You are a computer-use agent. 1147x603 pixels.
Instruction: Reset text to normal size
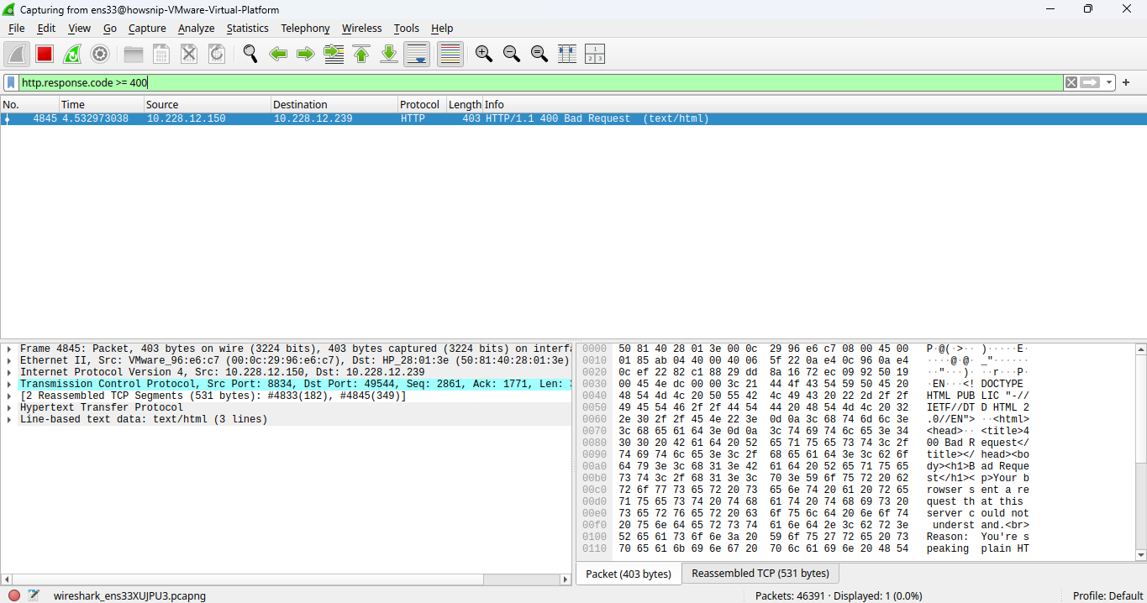pyautogui.click(x=539, y=54)
